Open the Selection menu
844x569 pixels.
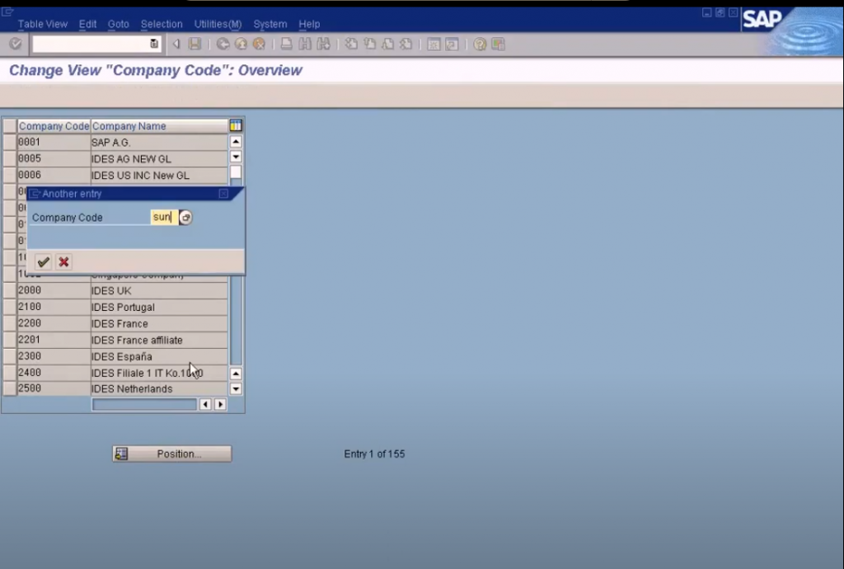(162, 24)
